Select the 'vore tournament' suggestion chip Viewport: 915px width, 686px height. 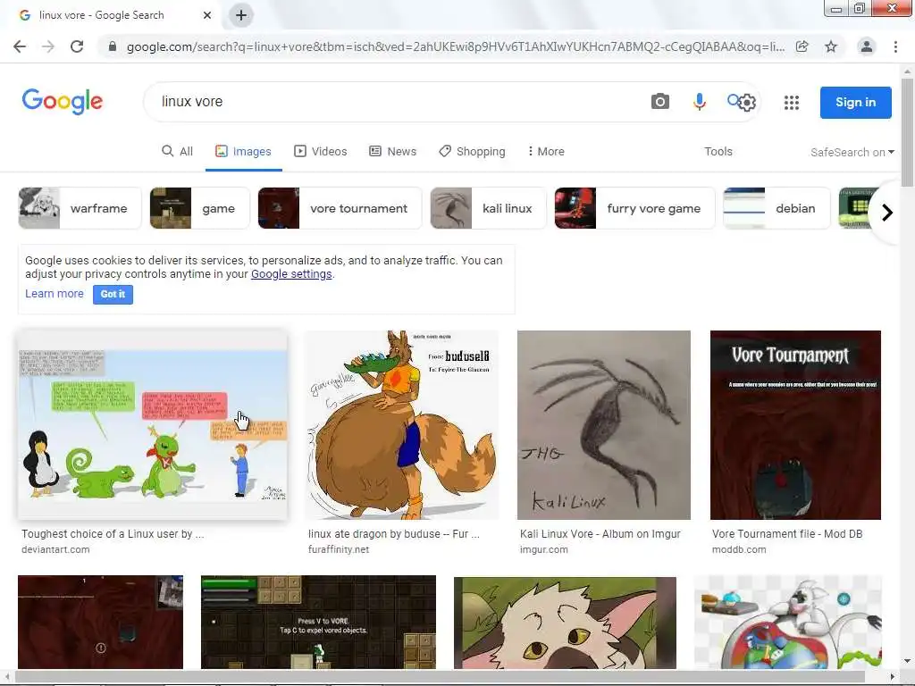pyautogui.click(x=340, y=208)
